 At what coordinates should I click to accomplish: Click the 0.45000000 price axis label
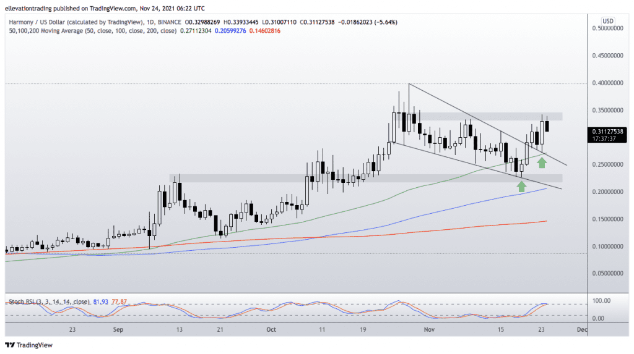[607, 56]
